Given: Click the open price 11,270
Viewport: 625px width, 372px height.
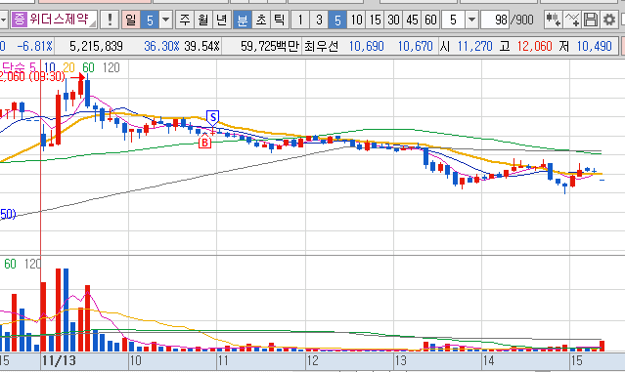Looking at the screenshot, I should click(474, 47).
